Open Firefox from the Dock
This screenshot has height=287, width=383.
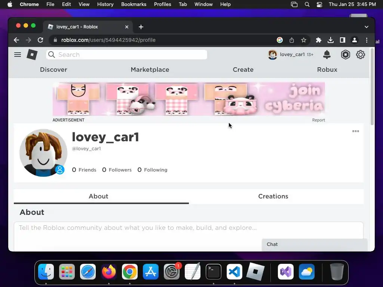[x=109, y=272]
